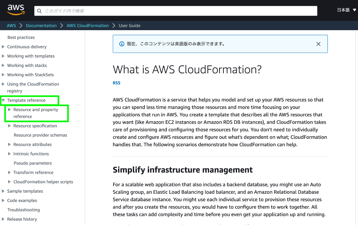Expand Resource and property reference arrow
This screenshot has width=358, height=225.
click(x=9, y=110)
